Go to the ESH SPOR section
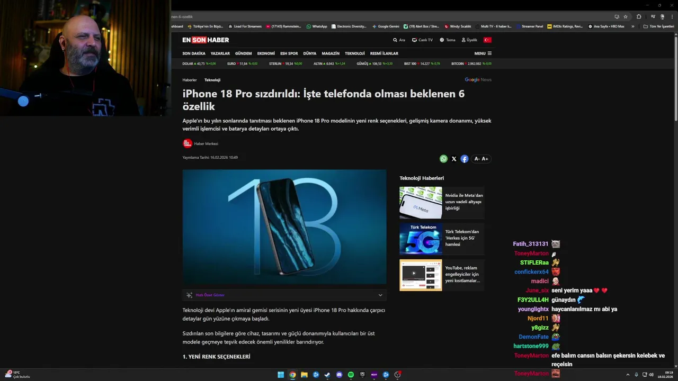Image resolution: width=678 pixels, height=381 pixels. [289, 53]
